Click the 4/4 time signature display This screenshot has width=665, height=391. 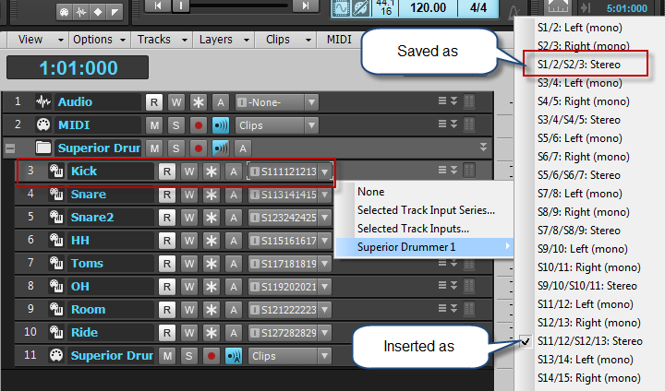[x=478, y=7]
